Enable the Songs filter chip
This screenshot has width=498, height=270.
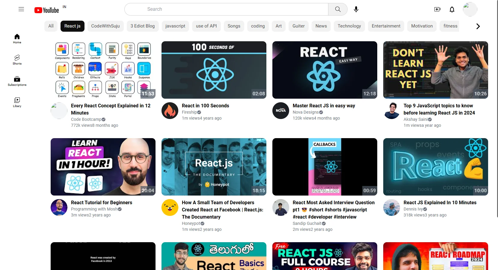point(234,26)
